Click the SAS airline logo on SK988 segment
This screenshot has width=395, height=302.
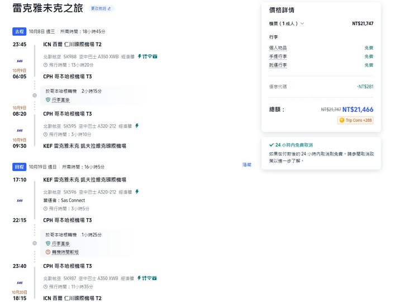tap(20, 59)
